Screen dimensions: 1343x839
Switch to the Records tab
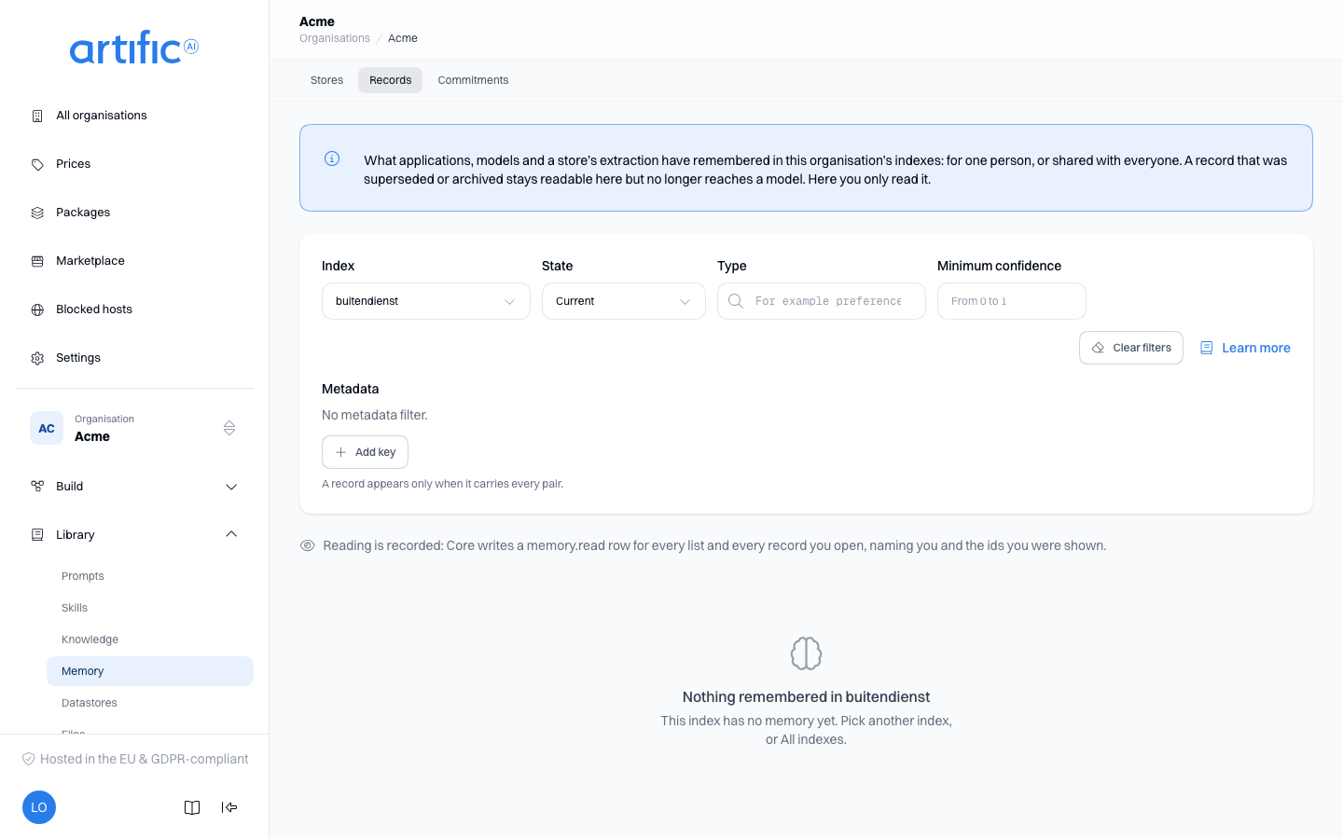point(390,80)
